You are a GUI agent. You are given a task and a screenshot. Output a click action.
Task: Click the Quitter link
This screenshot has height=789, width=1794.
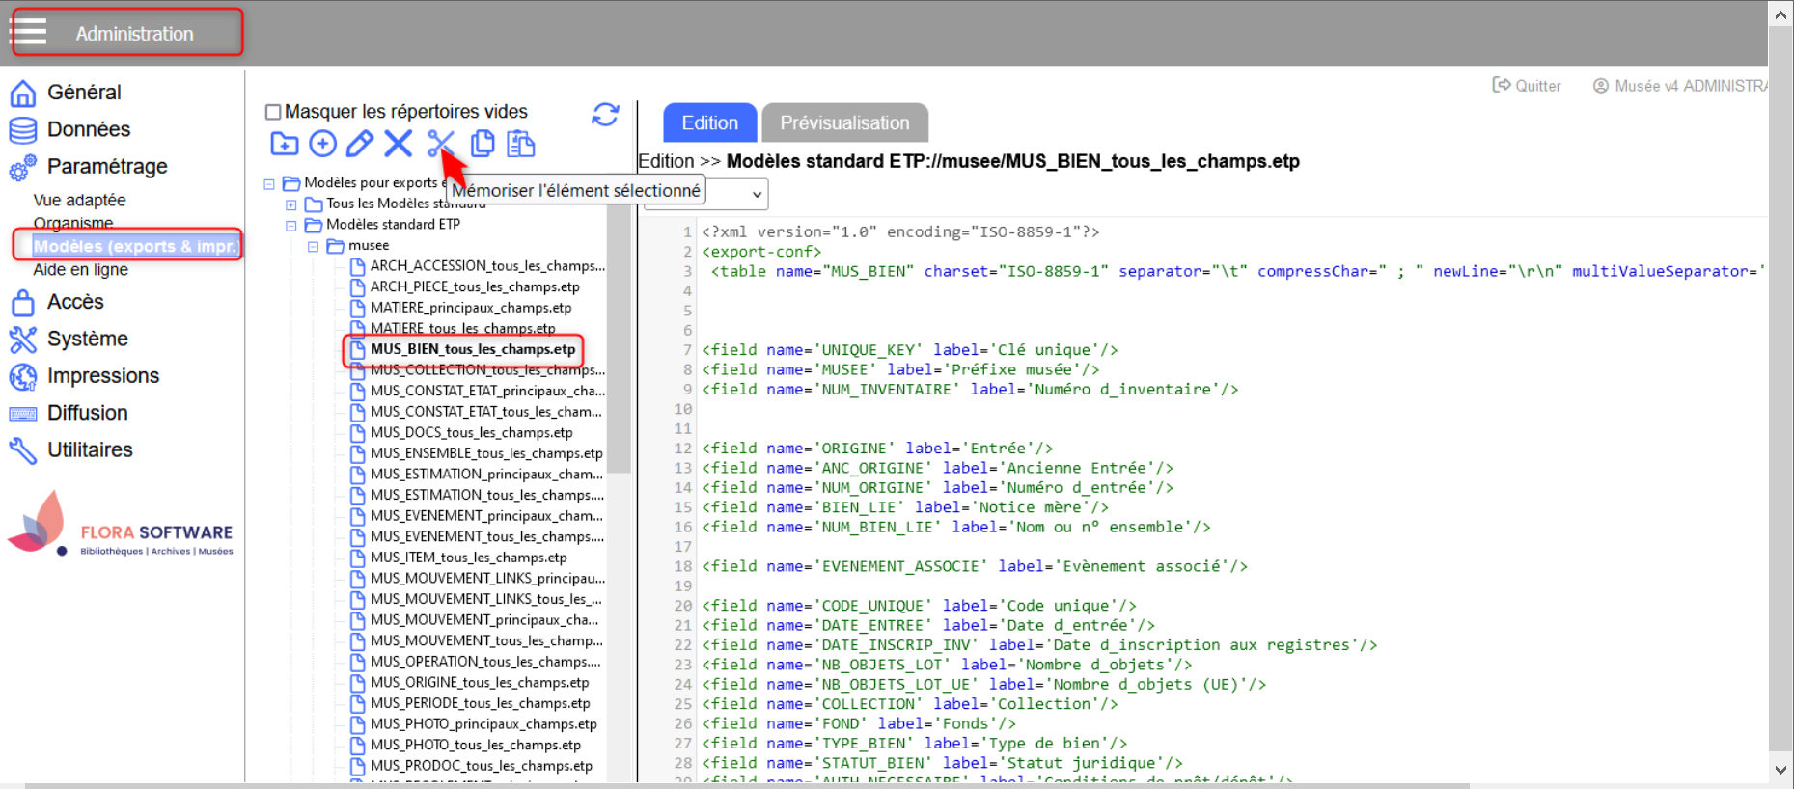1527,86
